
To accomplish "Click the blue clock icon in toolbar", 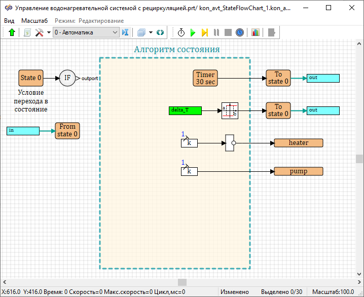I will point(240,32).
